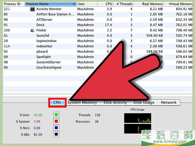195x146 pixels.
Task: Open the Network tab
Action: click(x=169, y=103)
